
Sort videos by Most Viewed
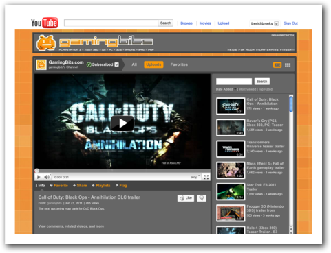(x=248, y=89)
